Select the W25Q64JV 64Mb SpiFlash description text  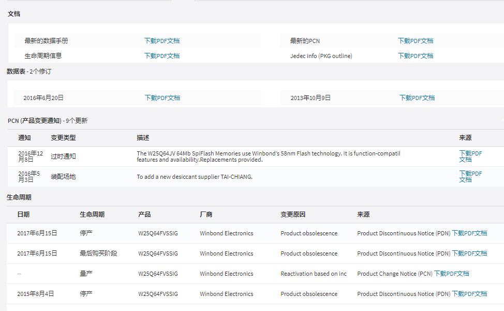coord(269,157)
